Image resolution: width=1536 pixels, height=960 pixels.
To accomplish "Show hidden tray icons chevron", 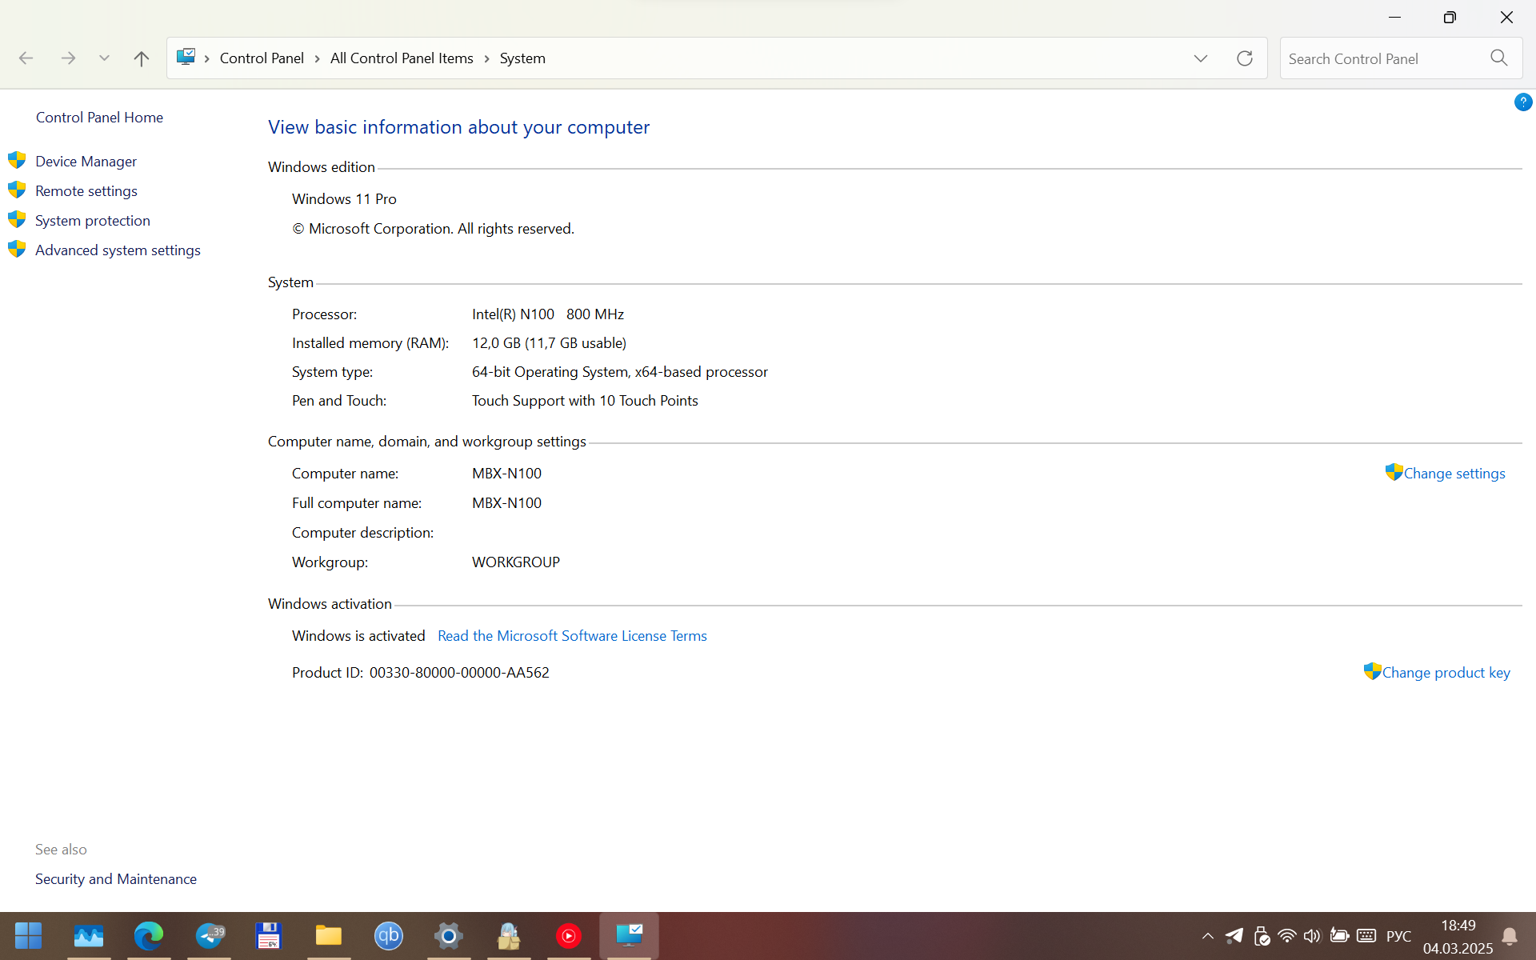I will 1208,936.
